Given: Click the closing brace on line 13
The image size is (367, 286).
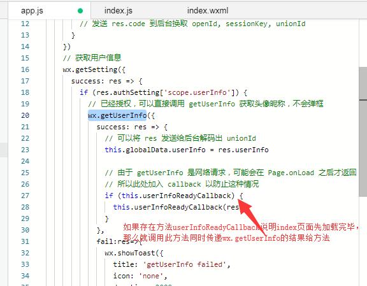Looking at the screenshot, I should pyautogui.click(x=73, y=35).
